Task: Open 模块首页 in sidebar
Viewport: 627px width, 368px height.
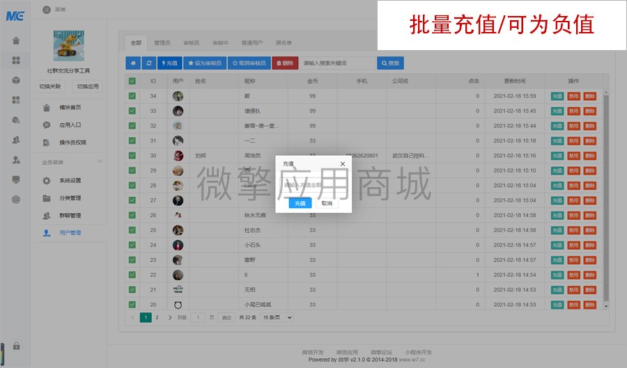Action: click(x=69, y=107)
